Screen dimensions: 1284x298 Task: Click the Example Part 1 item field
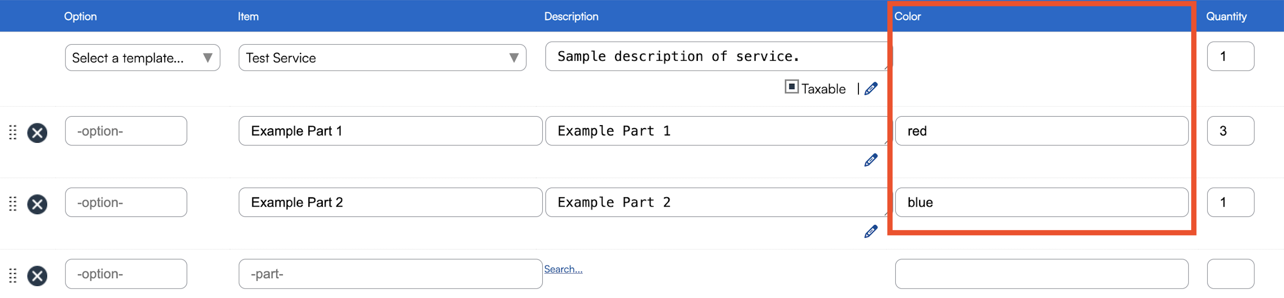390,131
